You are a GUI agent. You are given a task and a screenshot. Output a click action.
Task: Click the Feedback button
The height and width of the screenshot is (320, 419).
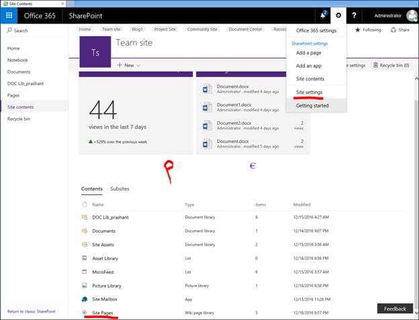(395, 309)
